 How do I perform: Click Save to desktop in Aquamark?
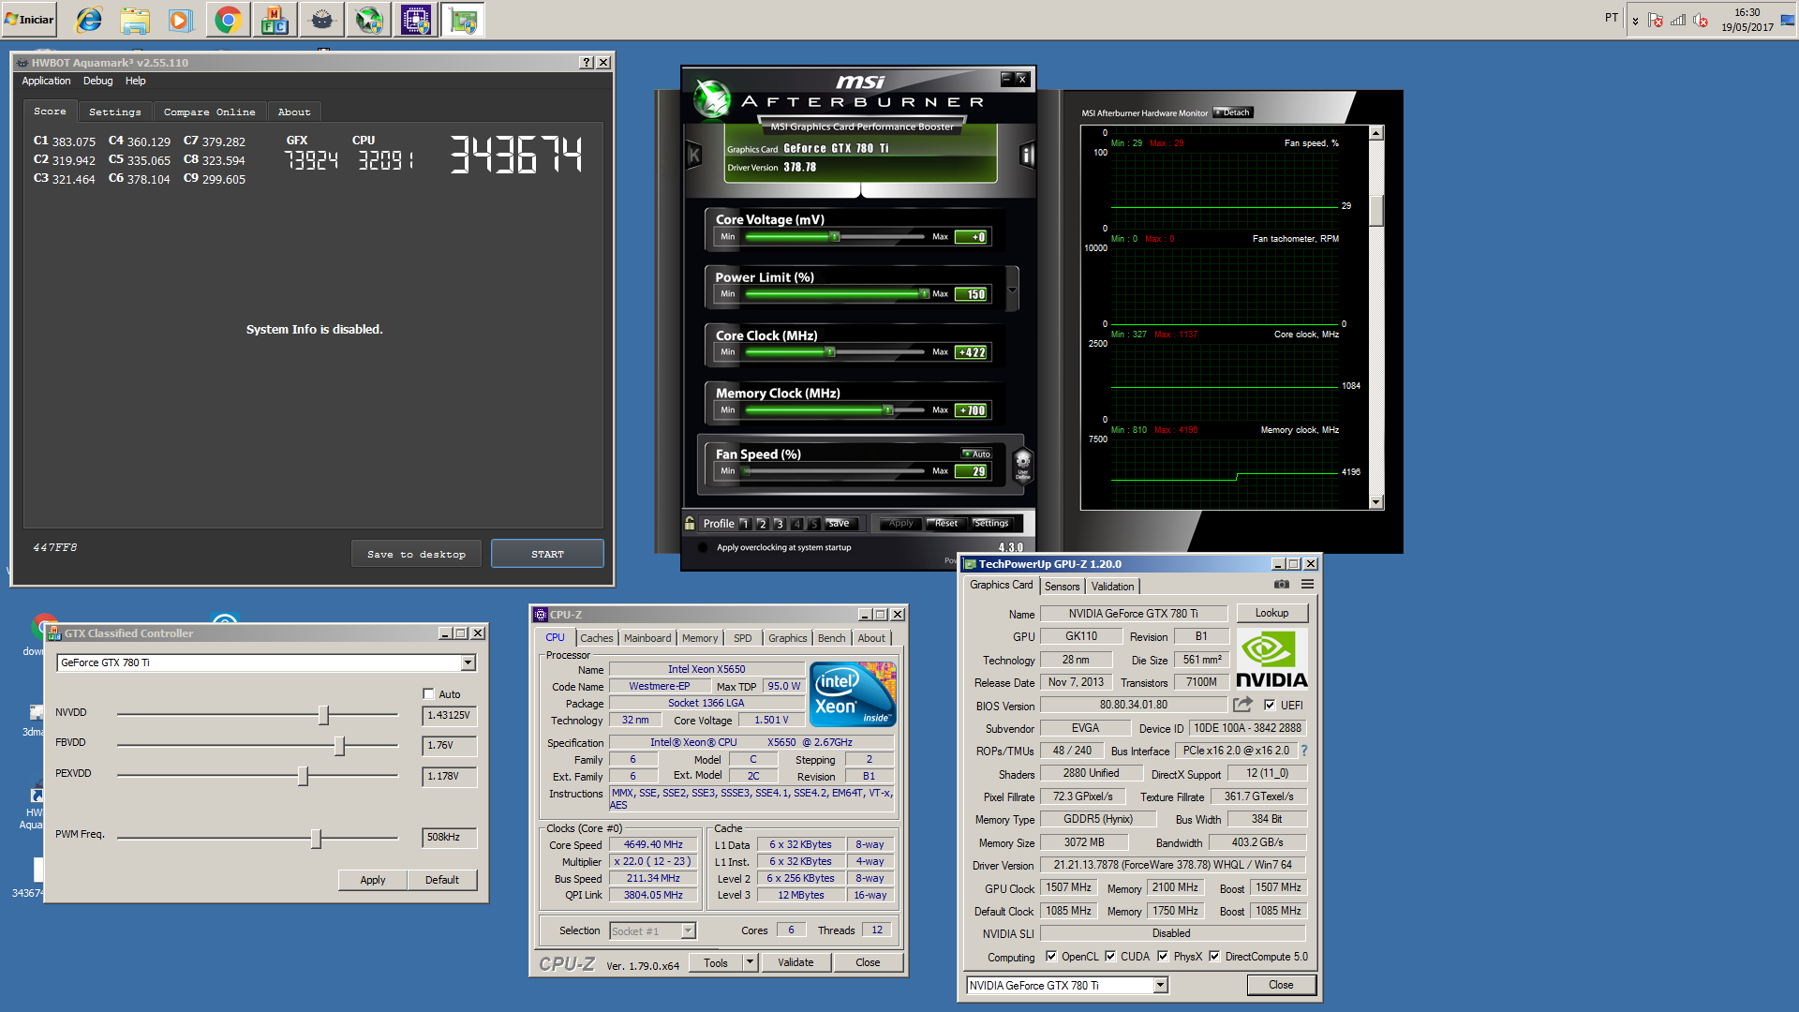[417, 554]
